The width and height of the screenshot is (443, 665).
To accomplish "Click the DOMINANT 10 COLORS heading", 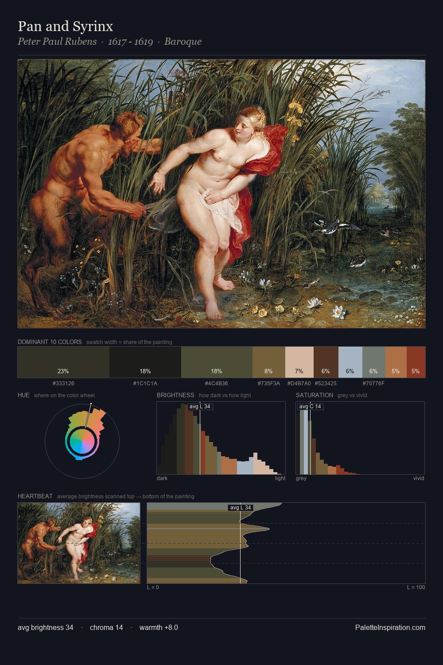I will pyautogui.click(x=50, y=342).
